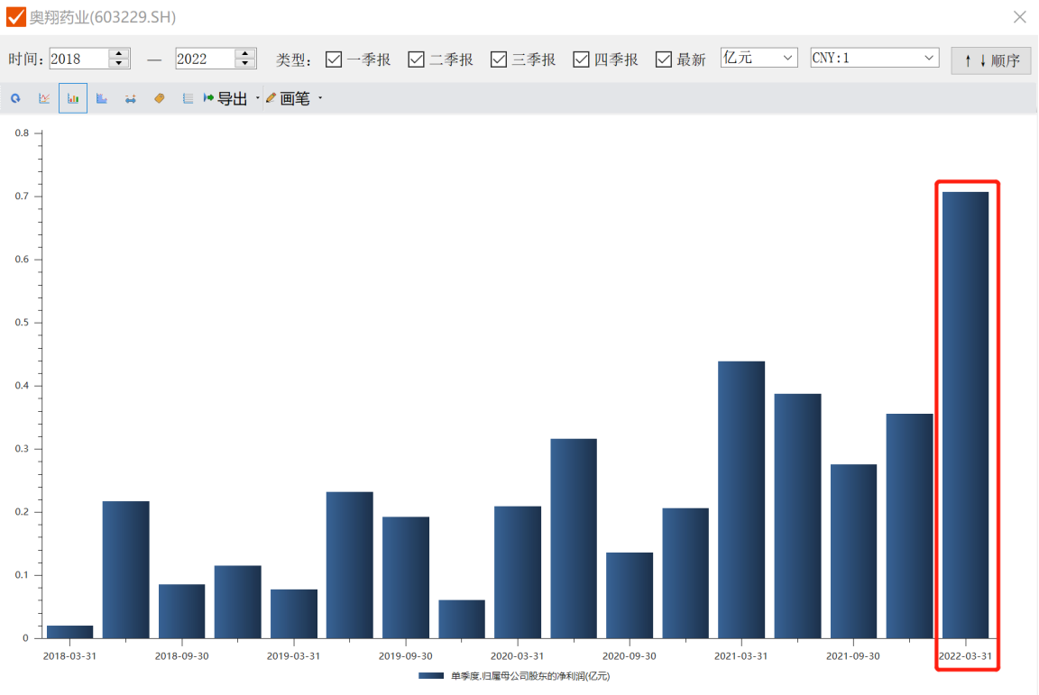The height and width of the screenshot is (695, 1039).
Task: Select the area chart view icon
Action: click(102, 98)
